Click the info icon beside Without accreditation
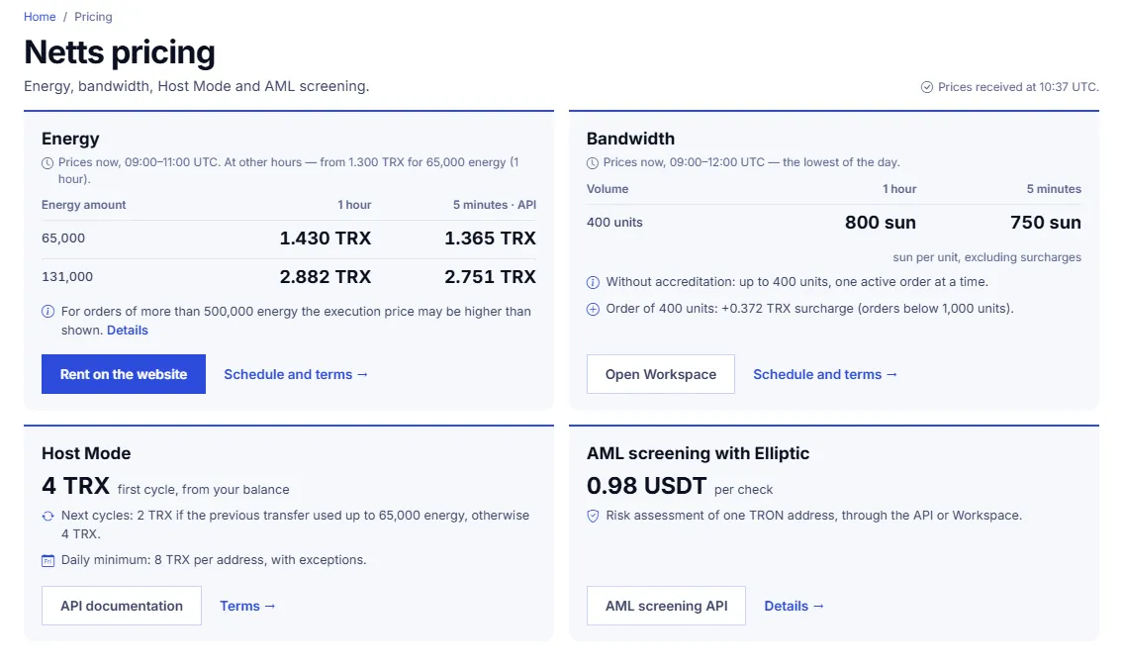The width and height of the screenshot is (1122, 669). [594, 282]
